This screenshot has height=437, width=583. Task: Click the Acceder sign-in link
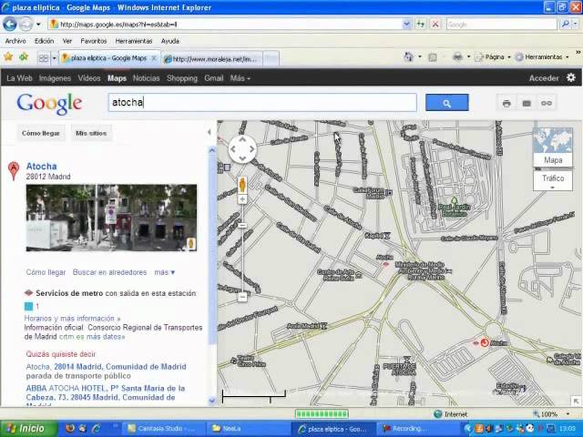pos(544,78)
